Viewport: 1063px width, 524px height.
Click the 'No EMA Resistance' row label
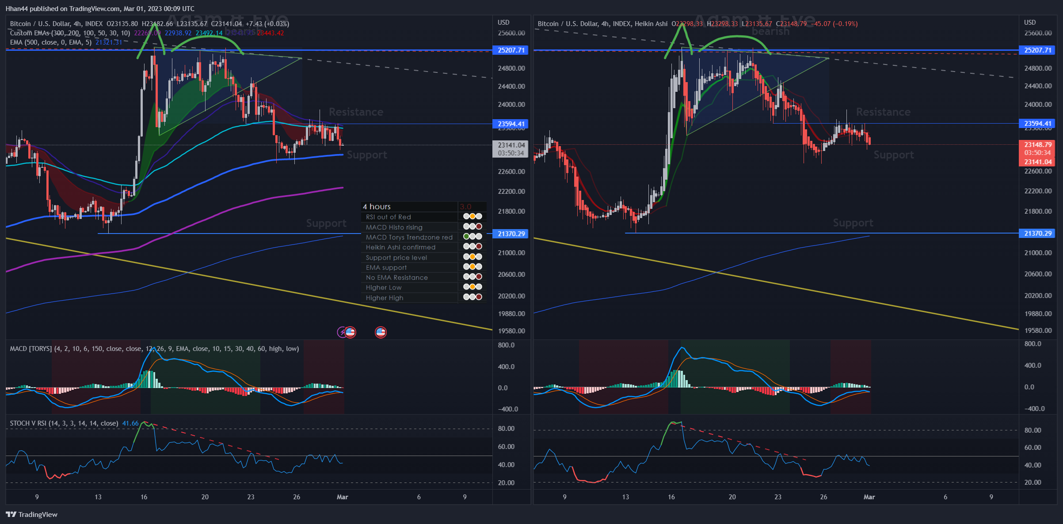click(x=397, y=277)
